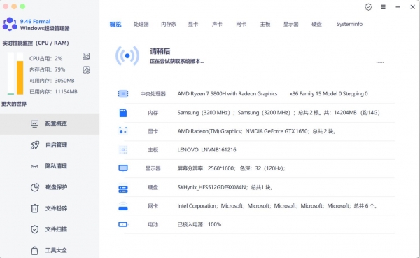Click the 内存占用: 79% value
The width and height of the screenshot is (420, 258).
(x=48, y=69)
